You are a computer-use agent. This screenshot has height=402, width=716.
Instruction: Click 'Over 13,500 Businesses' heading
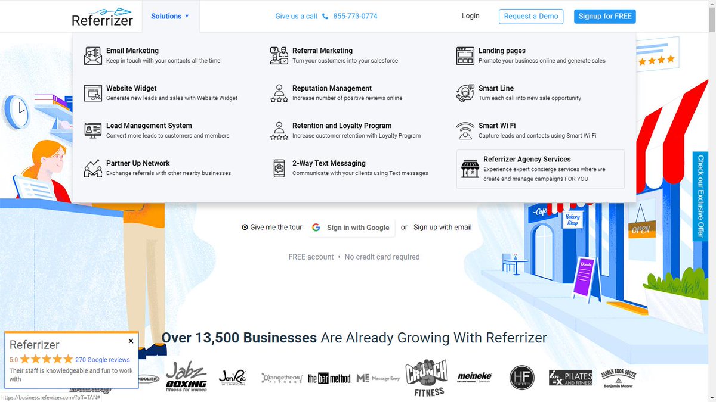(x=239, y=338)
